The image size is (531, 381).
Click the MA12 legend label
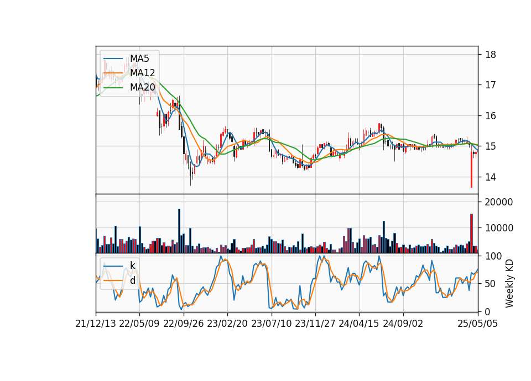click(x=142, y=73)
